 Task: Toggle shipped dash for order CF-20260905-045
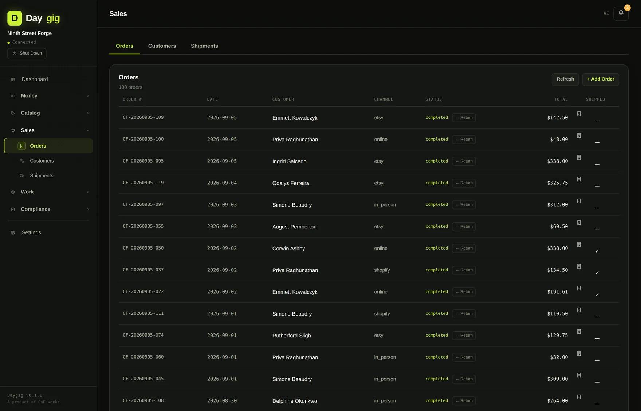point(597,382)
